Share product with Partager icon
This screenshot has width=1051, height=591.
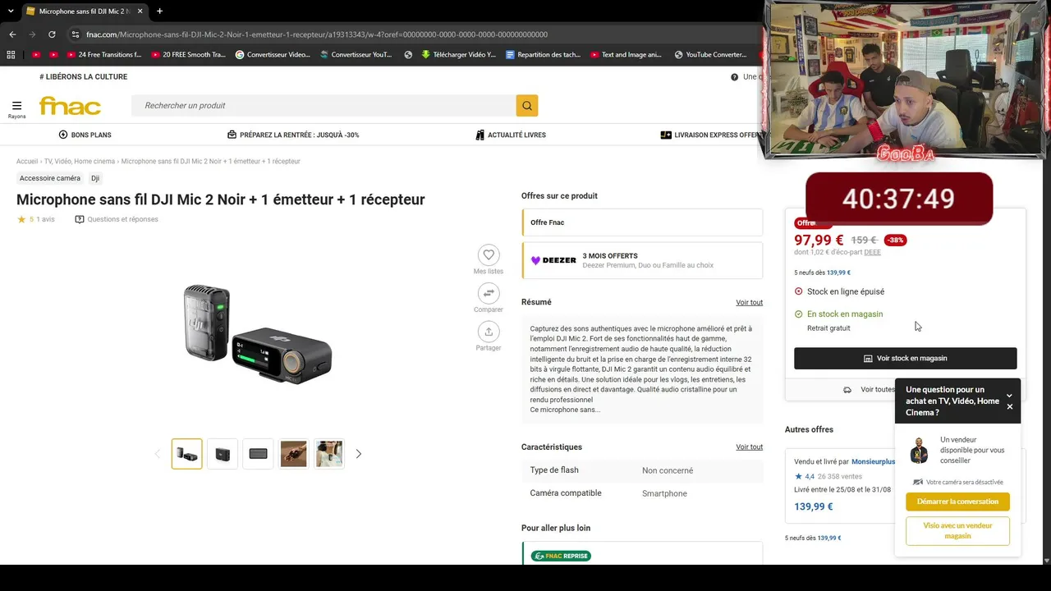click(489, 331)
